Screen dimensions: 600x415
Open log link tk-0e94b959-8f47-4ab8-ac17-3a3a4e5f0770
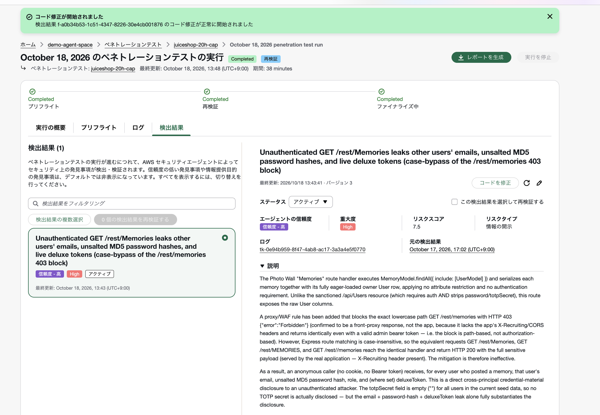pos(312,250)
